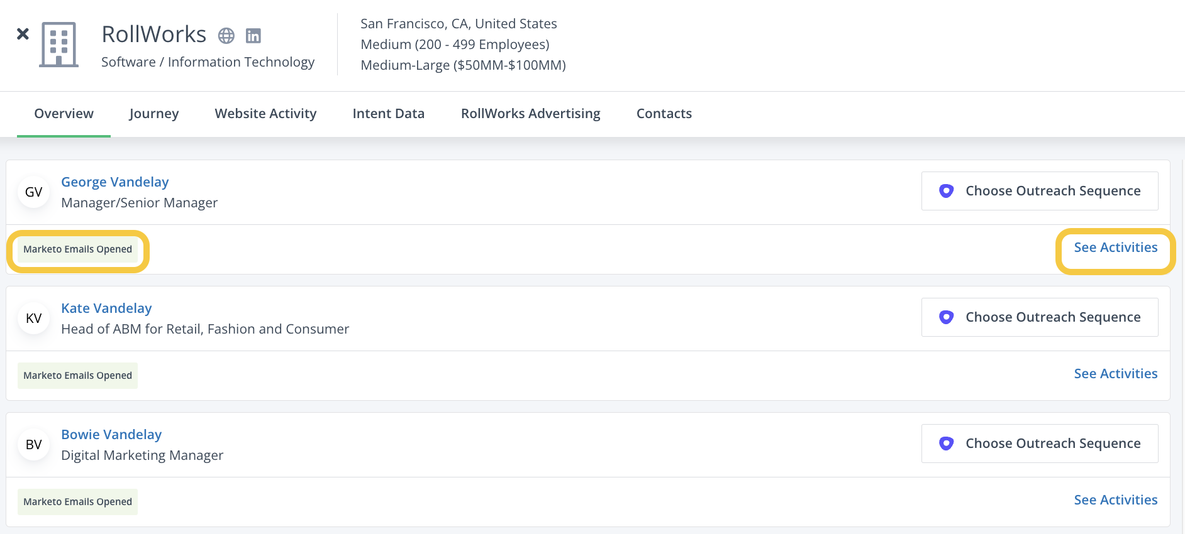Click the KV avatar initials
The height and width of the screenshot is (534, 1185).
34,319
